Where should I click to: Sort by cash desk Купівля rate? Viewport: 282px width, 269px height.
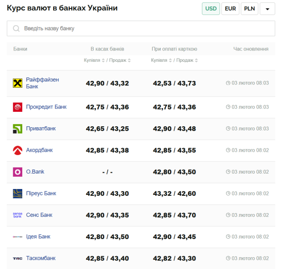(x=94, y=60)
